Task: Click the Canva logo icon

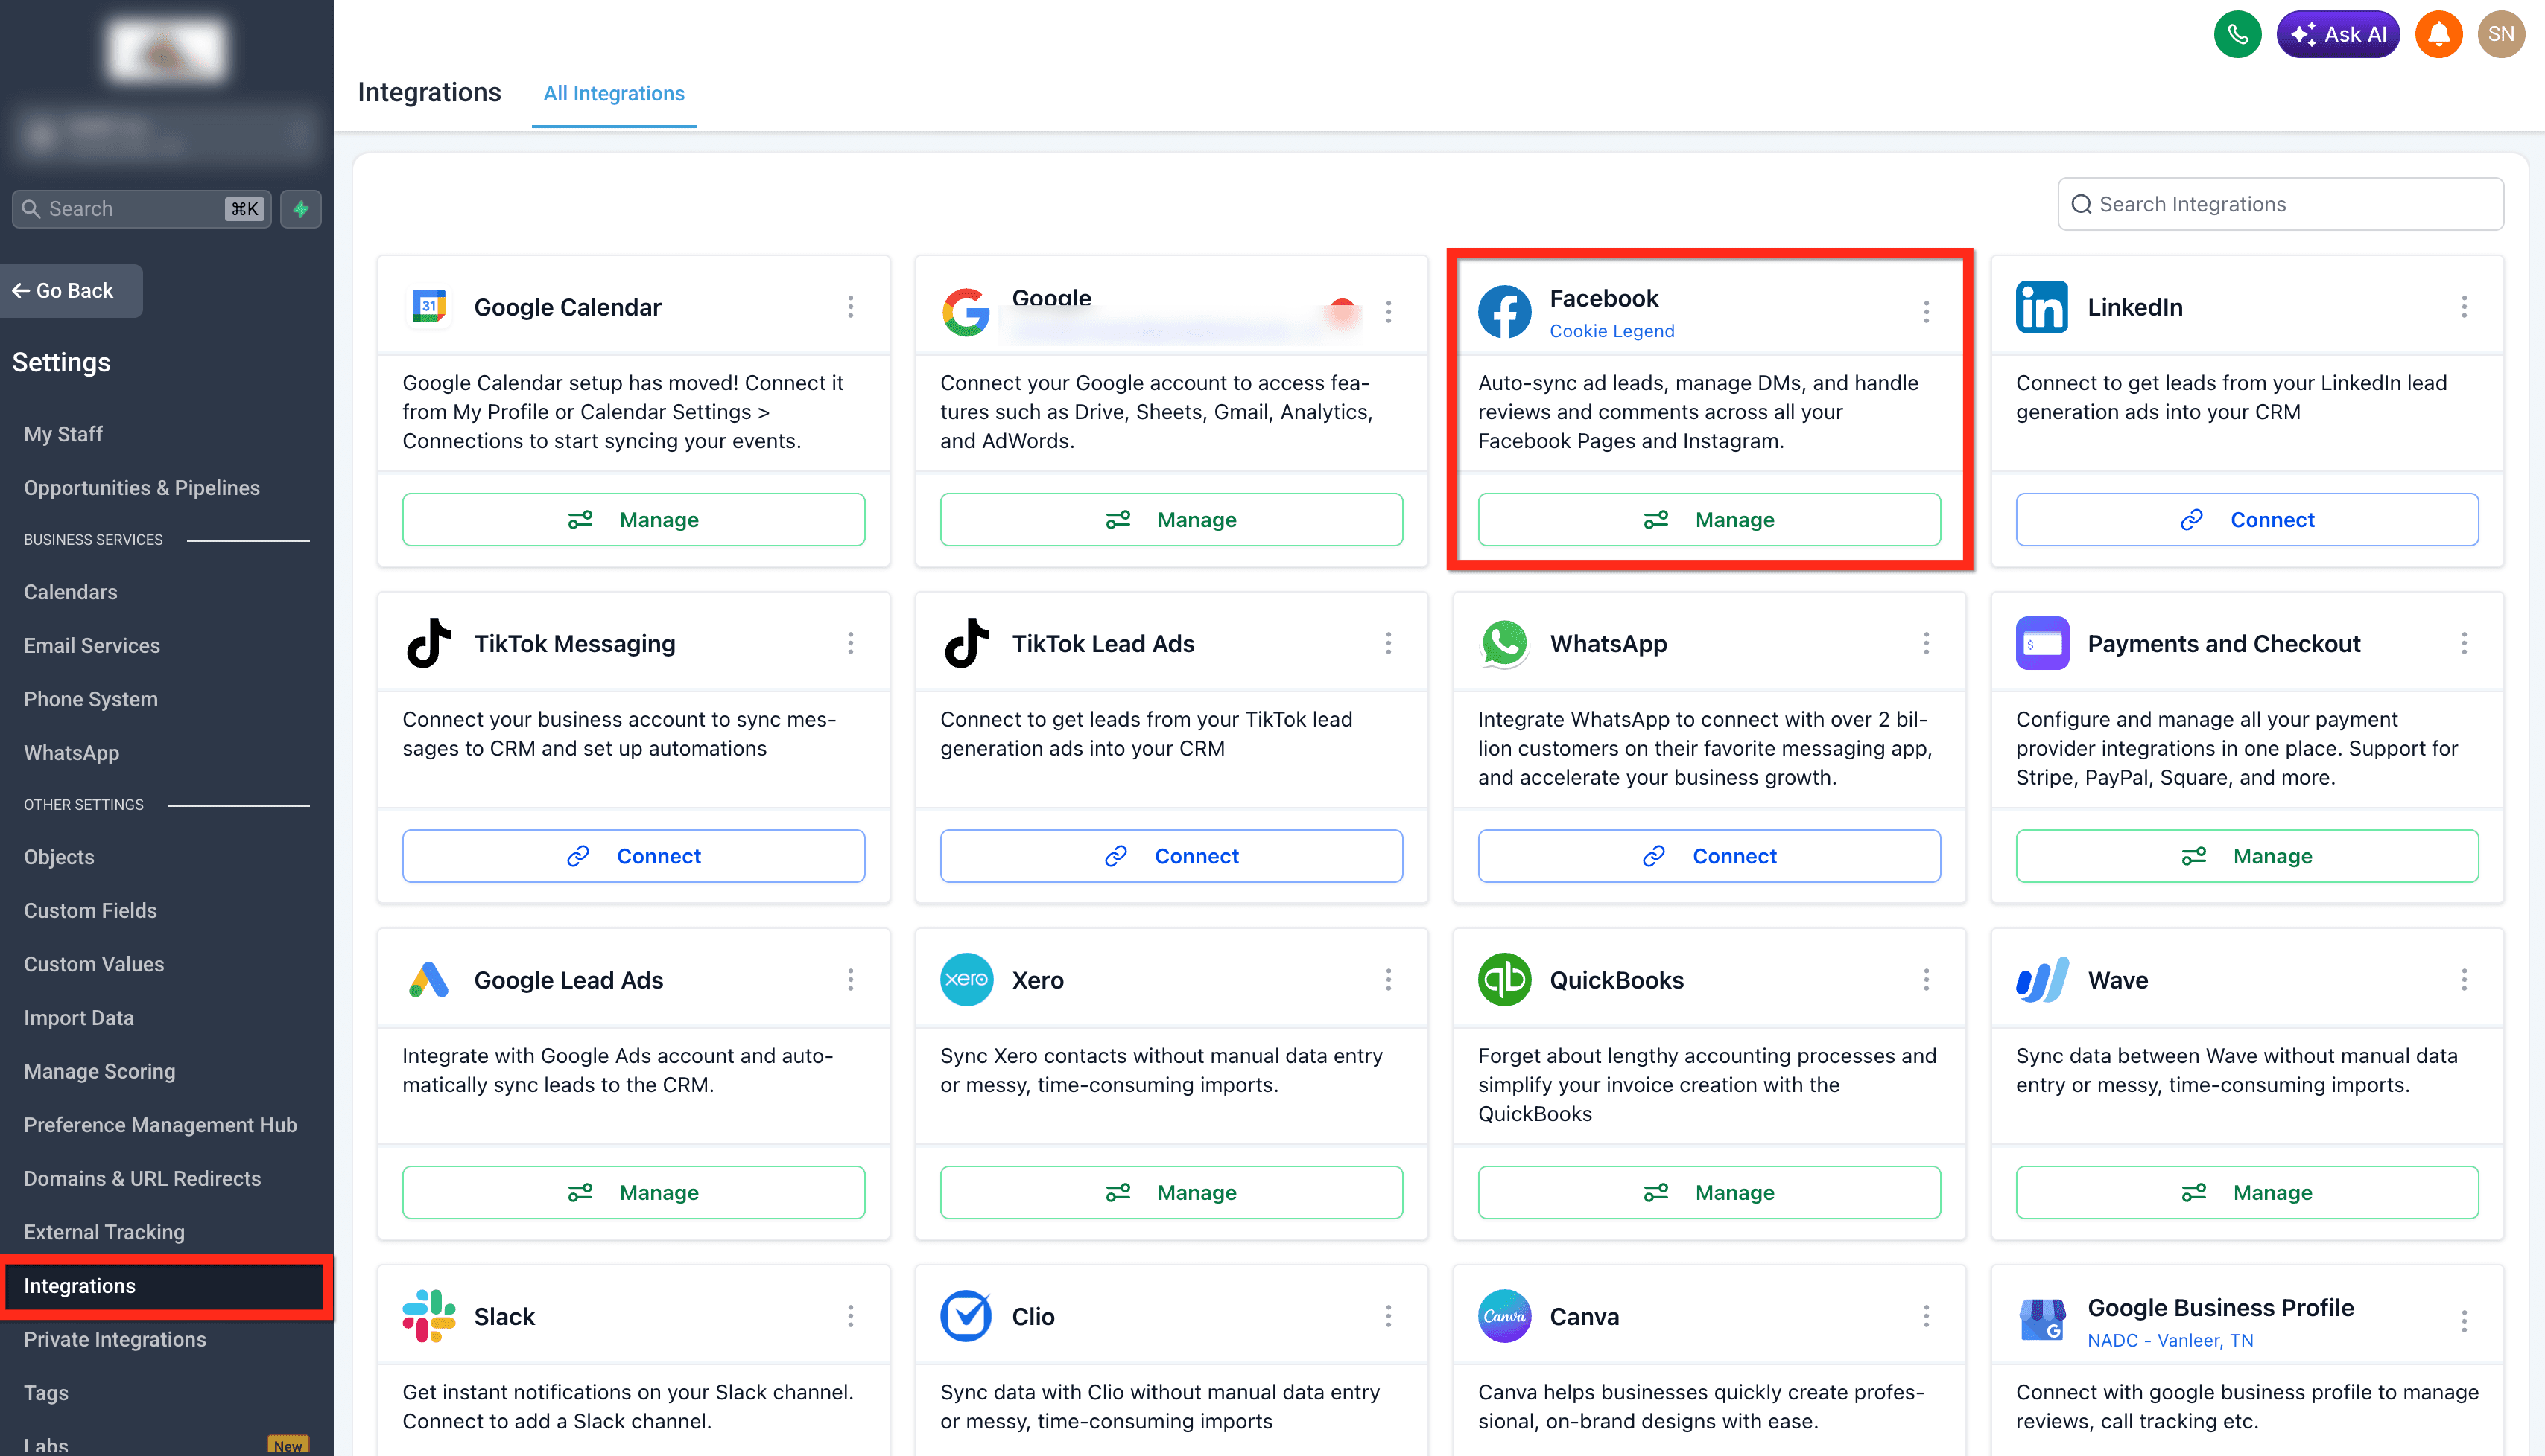Action: 1504,1316
